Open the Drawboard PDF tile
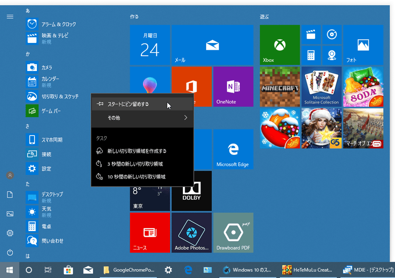 (233, 233)
